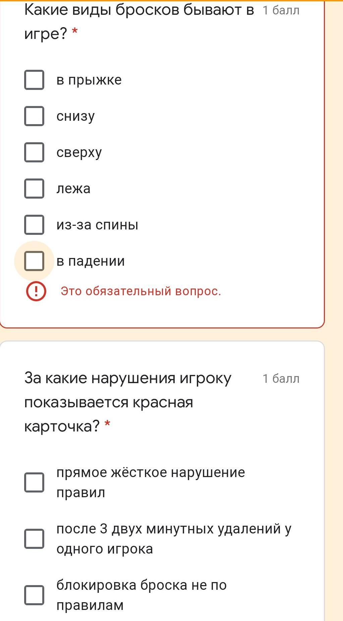The height and width of the screenshot is (621, 343).
Task: Check the 'сверху' checkbox
Action: tap(34, 152)
